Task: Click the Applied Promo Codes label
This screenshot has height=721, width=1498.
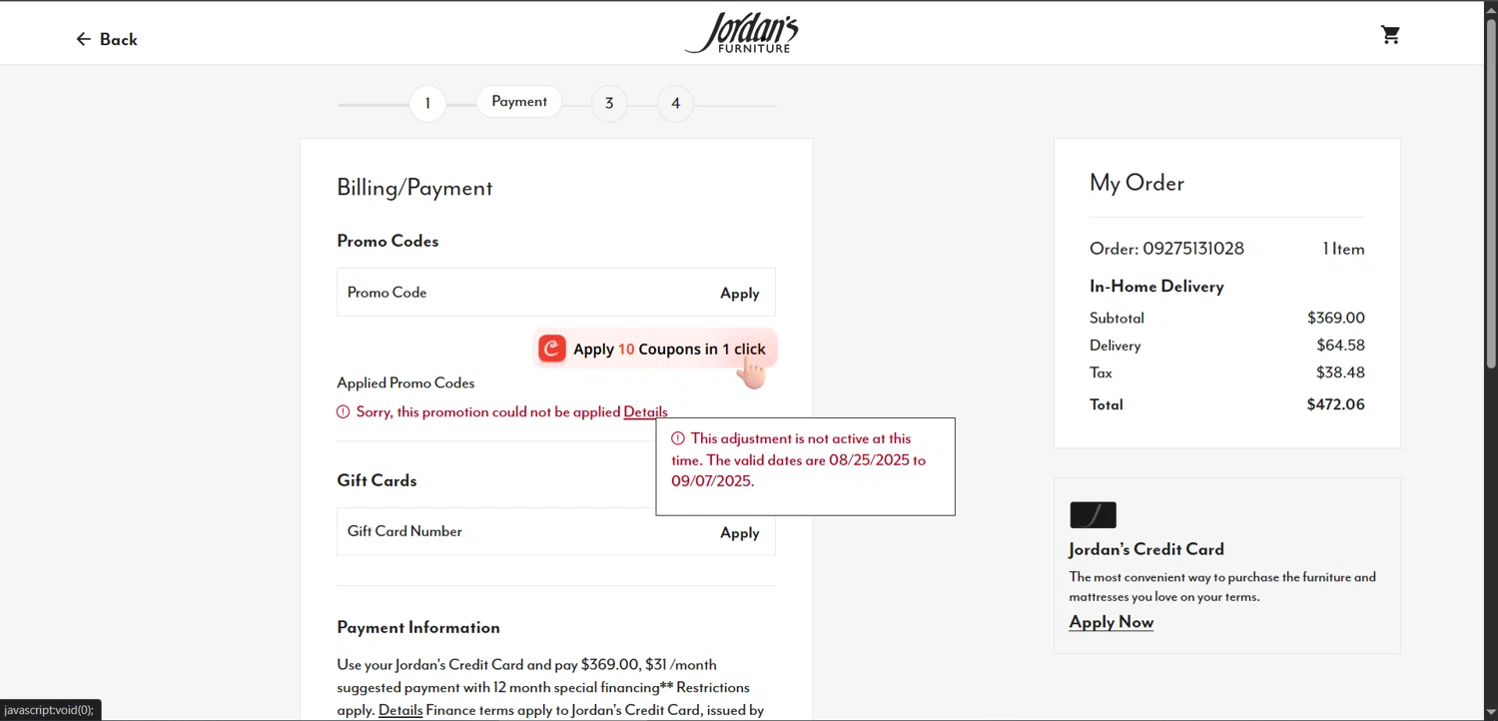Action: coord(405,382)
